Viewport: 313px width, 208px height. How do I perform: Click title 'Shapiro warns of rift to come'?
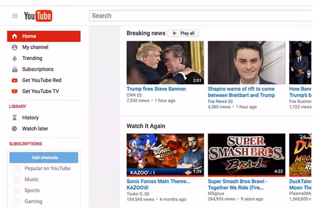click(x=241, y=92)
